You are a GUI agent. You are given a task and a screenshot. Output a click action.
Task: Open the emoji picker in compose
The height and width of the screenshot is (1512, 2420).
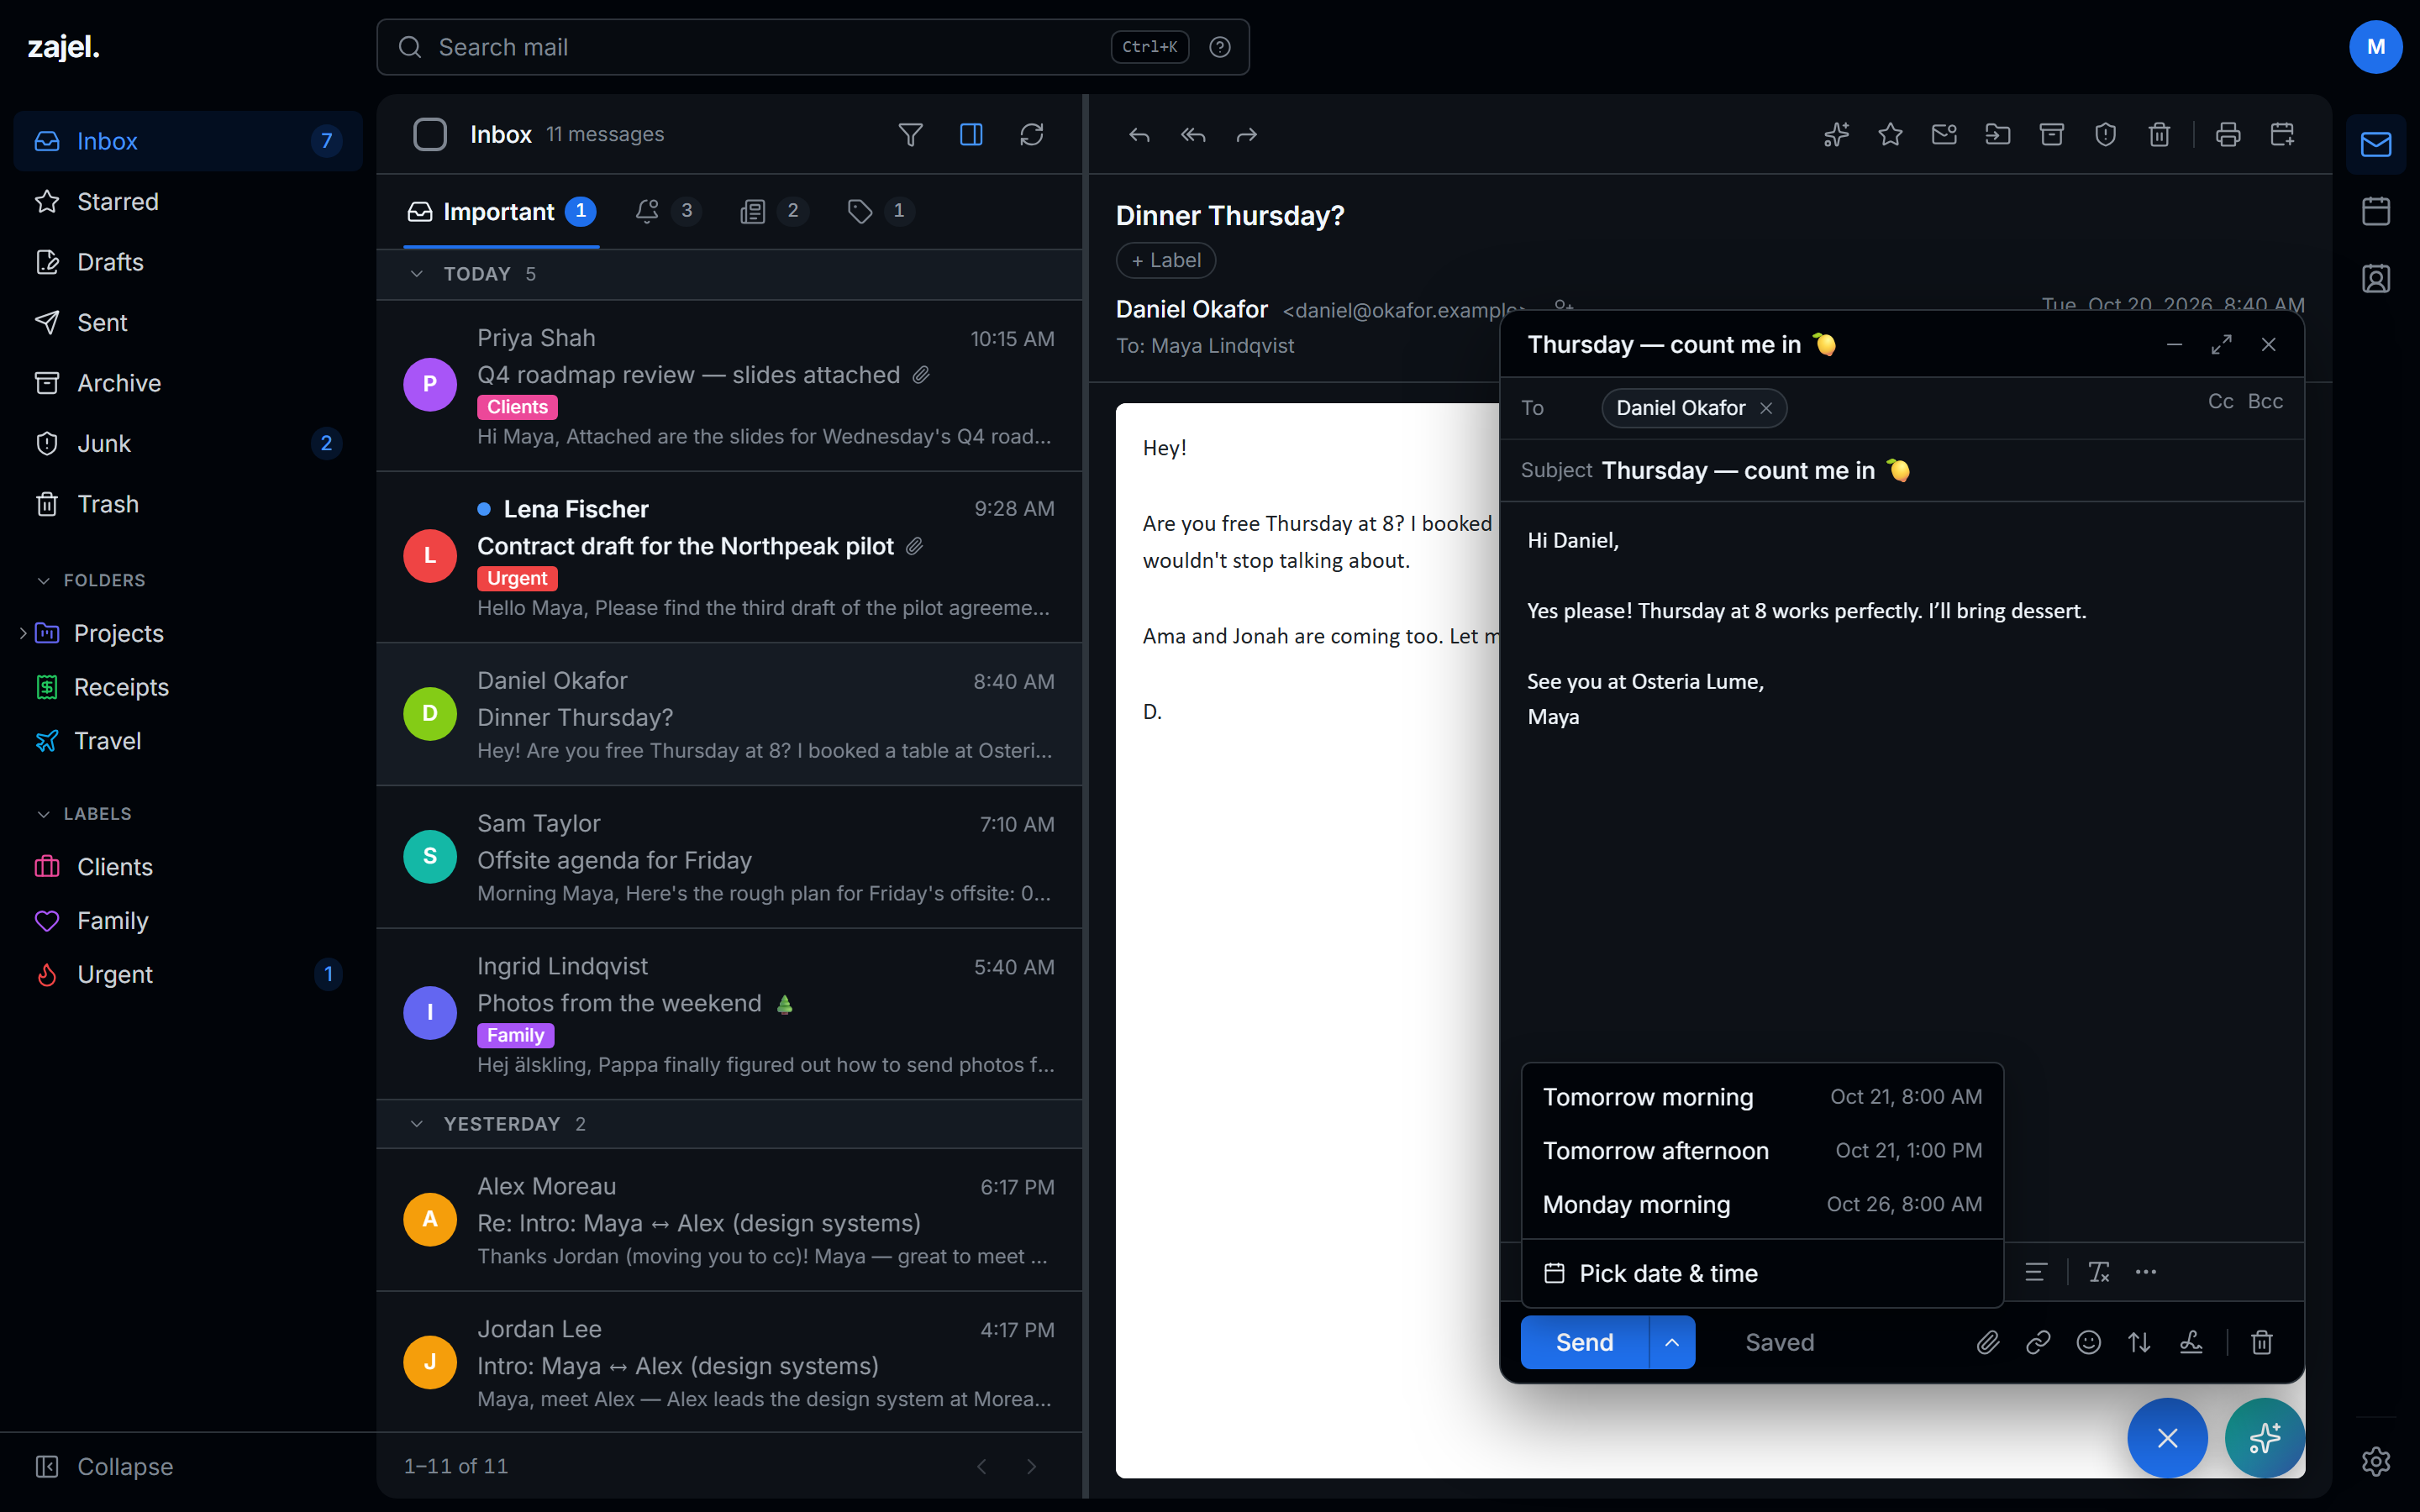coord(2089,1342)
